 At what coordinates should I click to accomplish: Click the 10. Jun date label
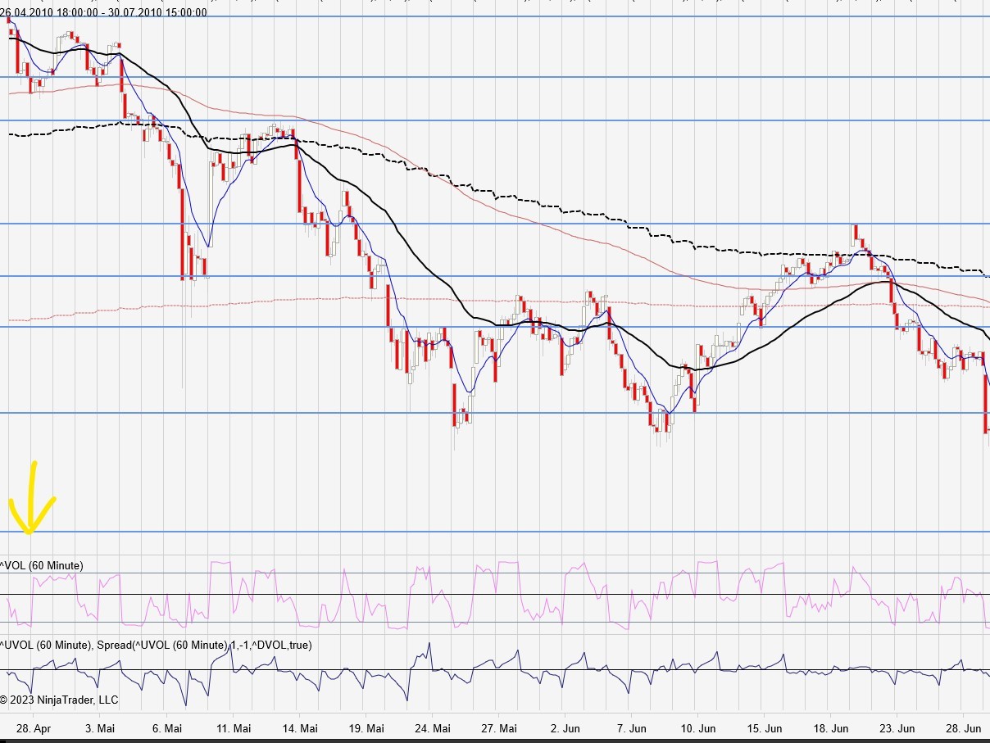[x=698, y=728]
